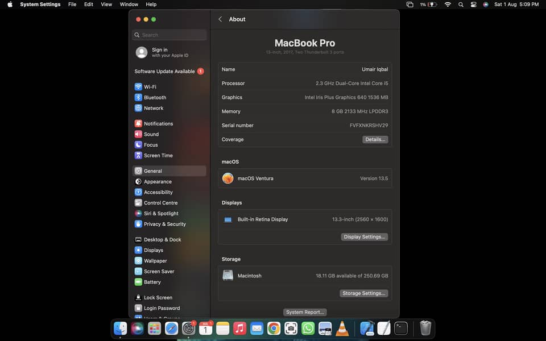Click the System Report button
546x341 pixels.
305,312
